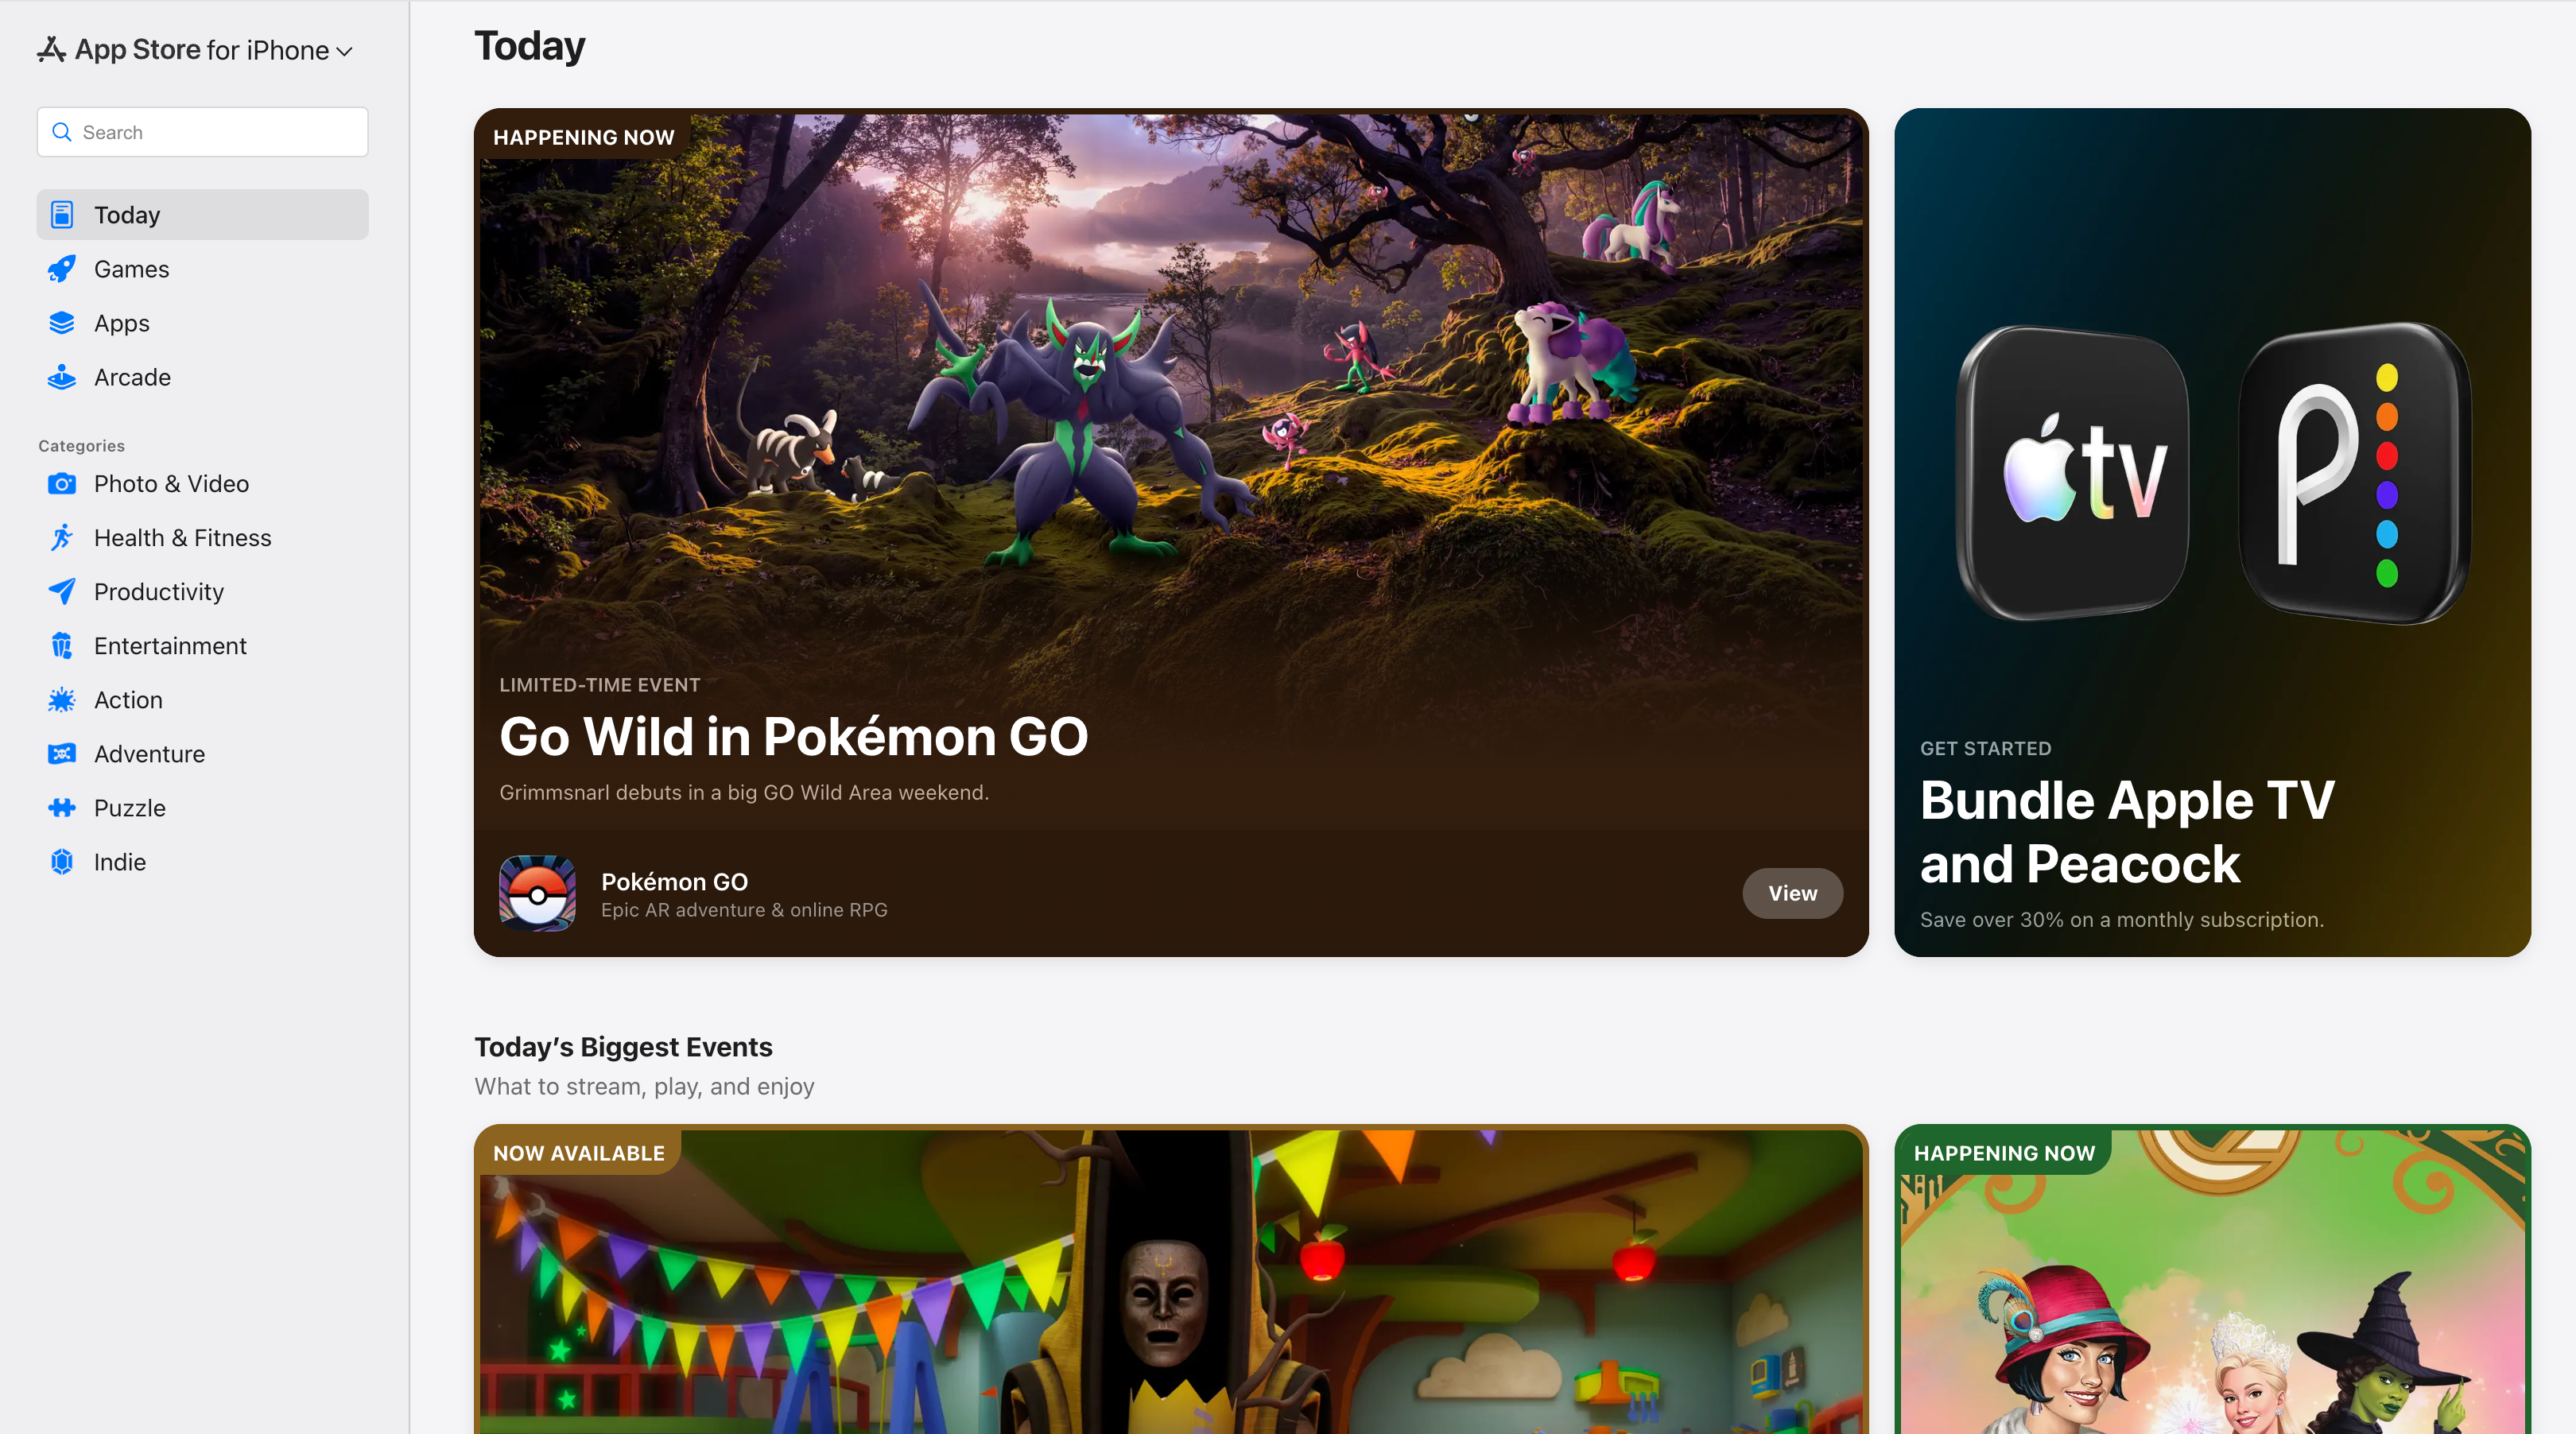
Task: Open the Adventure category
Action: pos(149,754)
